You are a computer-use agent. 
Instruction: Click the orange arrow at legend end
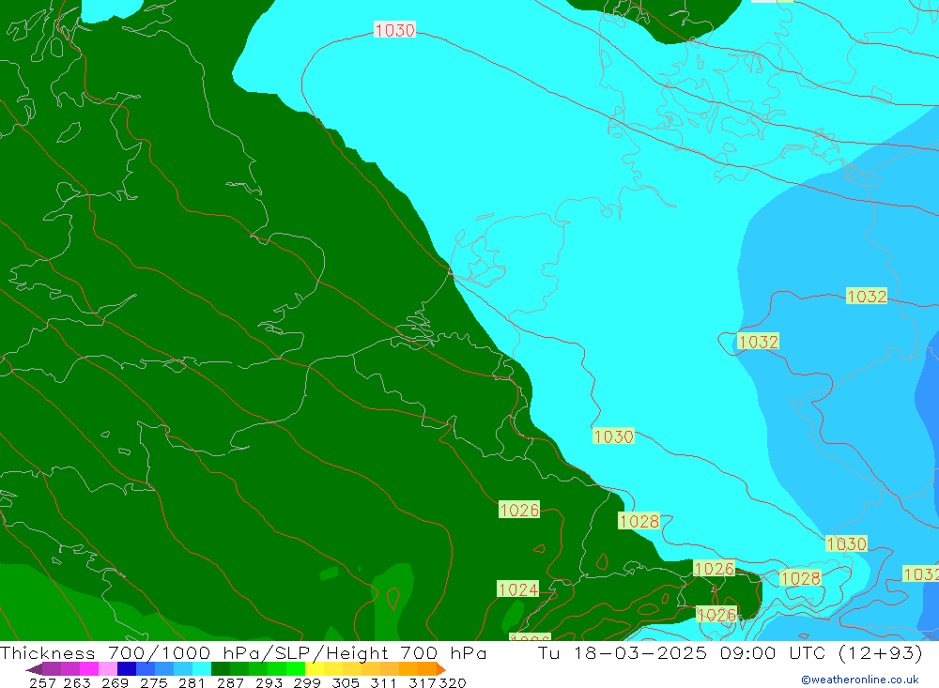click(x=441, y=669)
